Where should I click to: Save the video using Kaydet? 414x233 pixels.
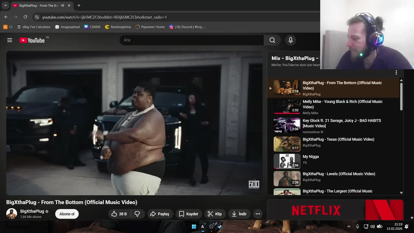pos(189,214)
